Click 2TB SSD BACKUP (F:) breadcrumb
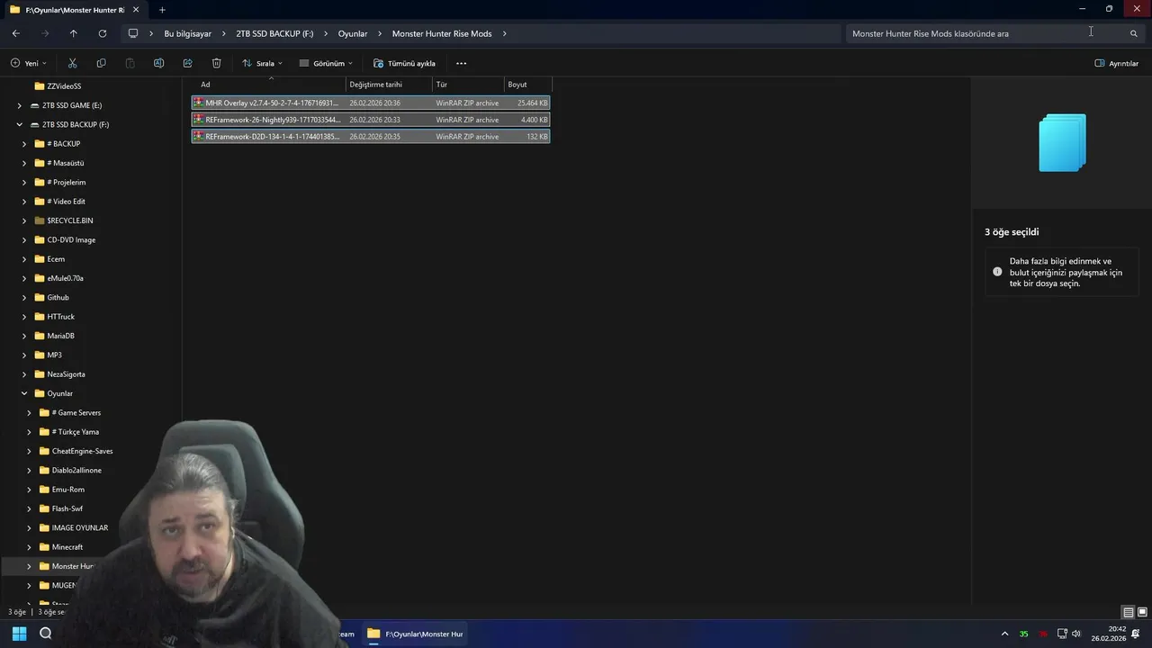 coord(274,33)
